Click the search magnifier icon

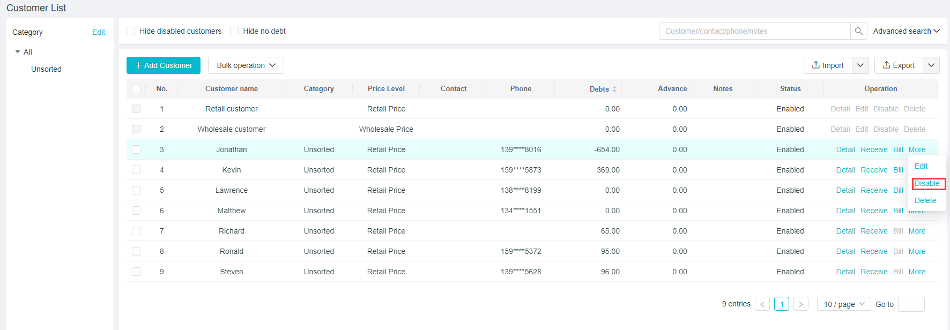coord(858,31)
